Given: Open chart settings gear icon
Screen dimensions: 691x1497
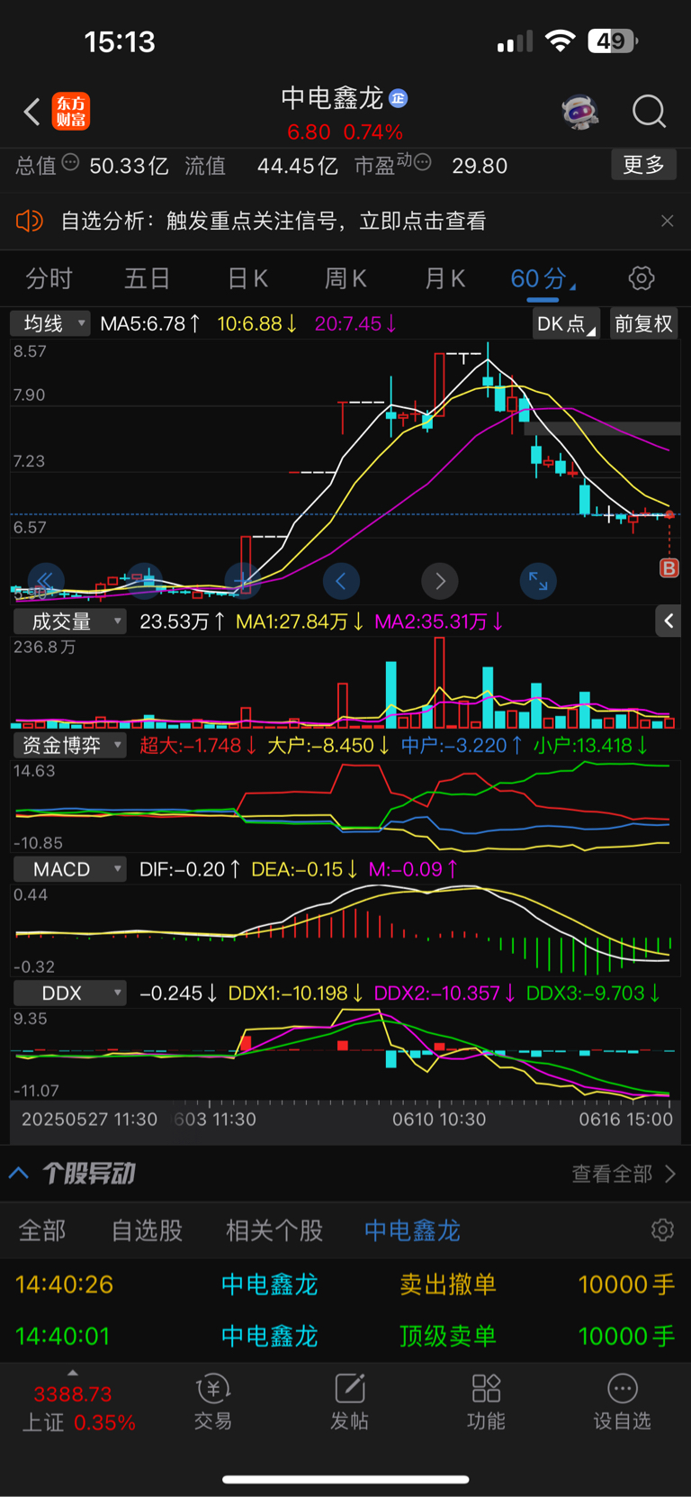Looking at the screenshot, I should pos(642,278).
